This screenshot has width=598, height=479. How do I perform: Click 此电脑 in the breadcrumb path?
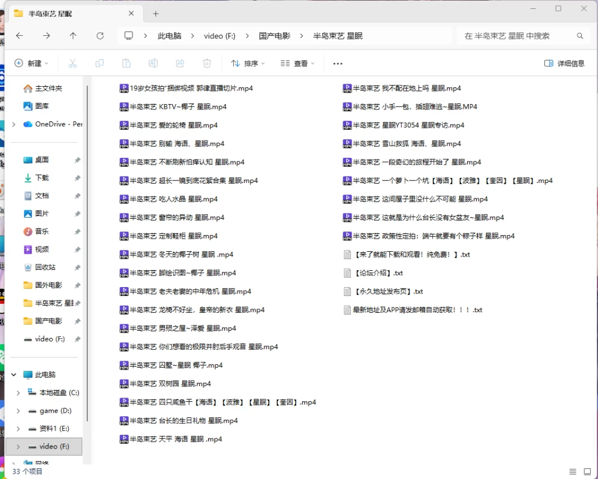point(169,36)
